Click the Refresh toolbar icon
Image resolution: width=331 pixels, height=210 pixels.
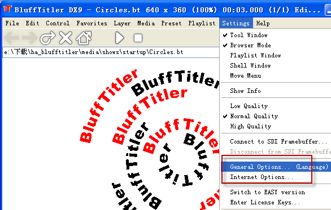[47, 38]
